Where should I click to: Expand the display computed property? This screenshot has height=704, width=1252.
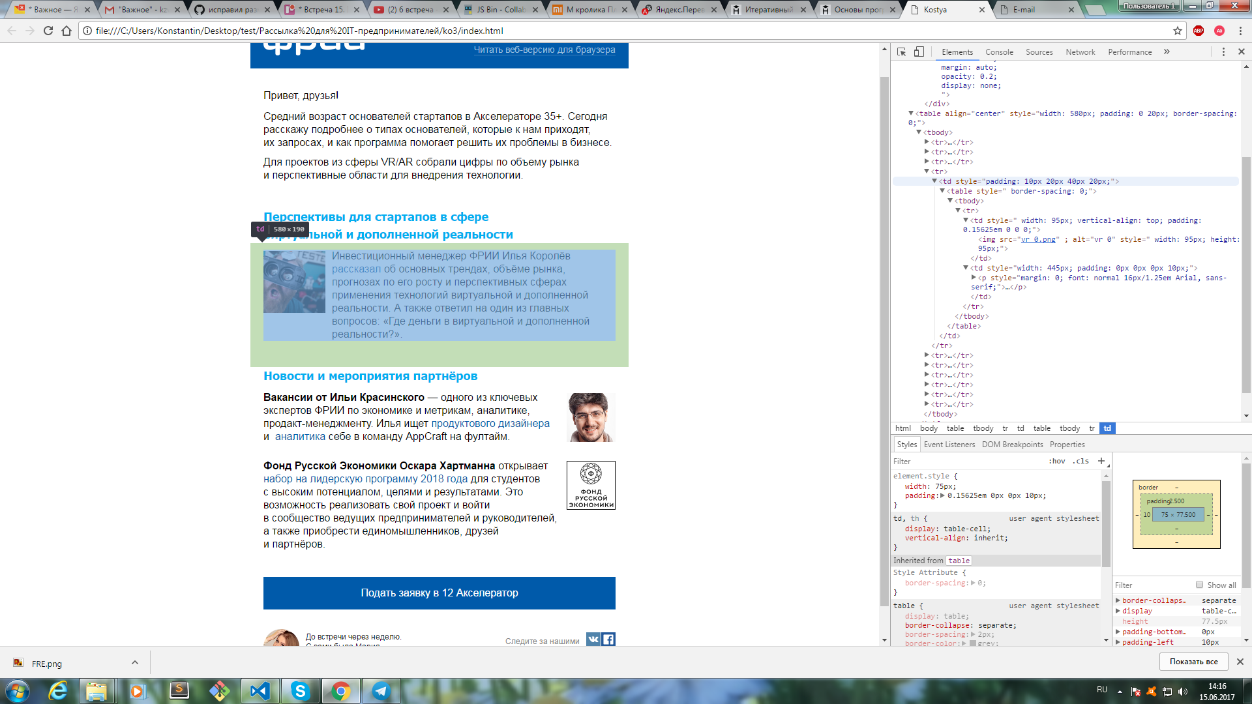pyautogui.click(x=1118, y=611)
